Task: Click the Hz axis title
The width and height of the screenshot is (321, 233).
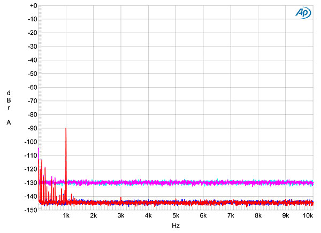Action: [x=176, y=226]
